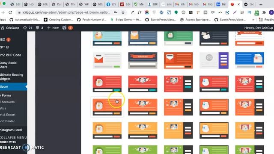The width and height of the screenshot is (274, 154).
Task: Switch to the 'WP' browser tab
Action: pyautogui.click(x=84, y=4)
